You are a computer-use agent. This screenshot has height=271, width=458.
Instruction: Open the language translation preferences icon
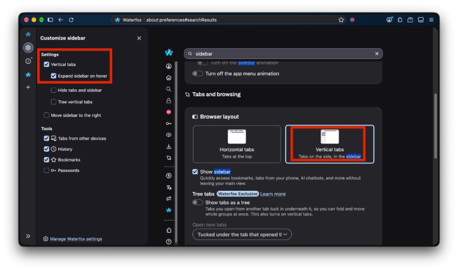pyautogui.click(x=169, y=187)
